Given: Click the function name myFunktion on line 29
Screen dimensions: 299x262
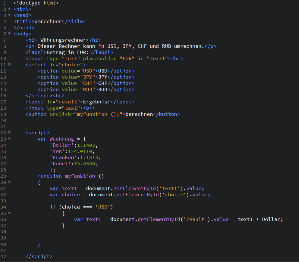Looking at the screenshot, I should (80, 176).
